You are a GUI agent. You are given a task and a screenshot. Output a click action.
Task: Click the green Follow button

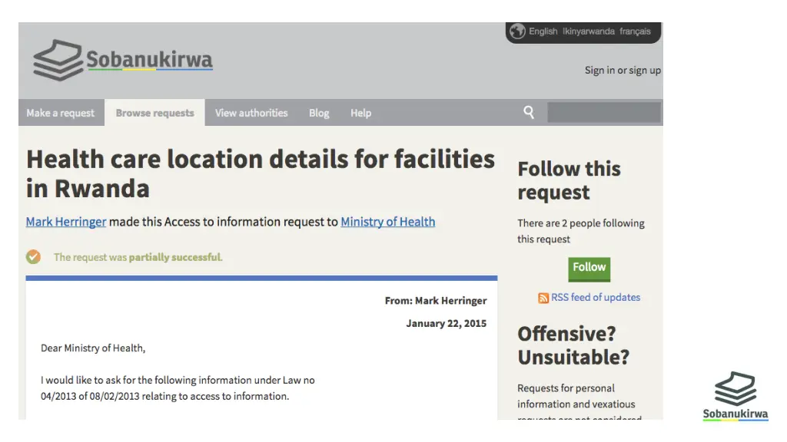589,269
